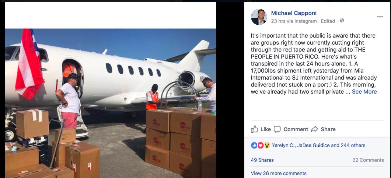391x178 pixels.
Task: Click the 23 hrs timestamp
Action: click(279, 21)
